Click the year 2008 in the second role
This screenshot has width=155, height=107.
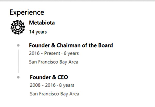35,85
